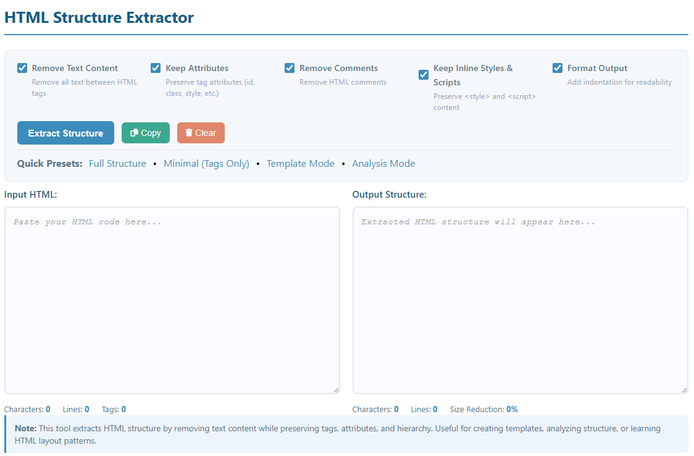Uncheck the Remove Text Content checkbox

(22, 68)
